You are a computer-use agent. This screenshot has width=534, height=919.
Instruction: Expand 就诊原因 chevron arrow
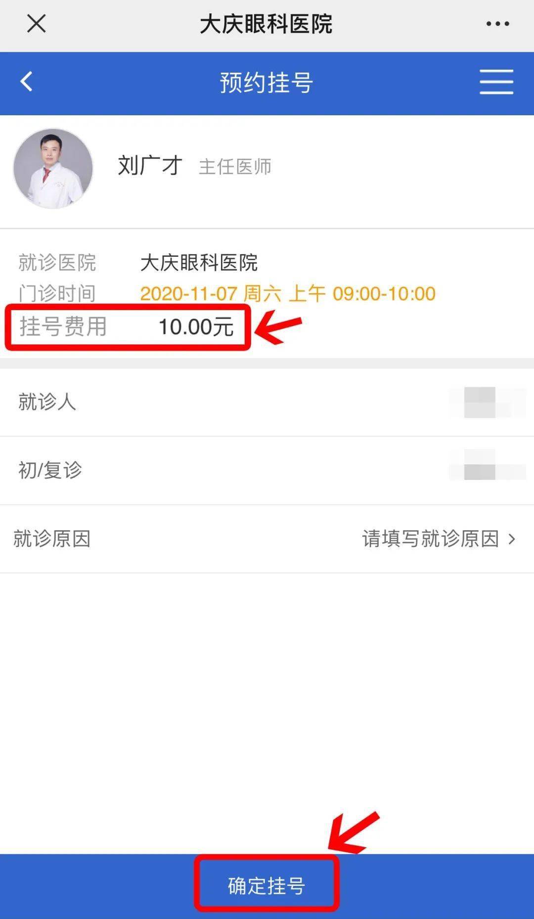pos(512,539)
